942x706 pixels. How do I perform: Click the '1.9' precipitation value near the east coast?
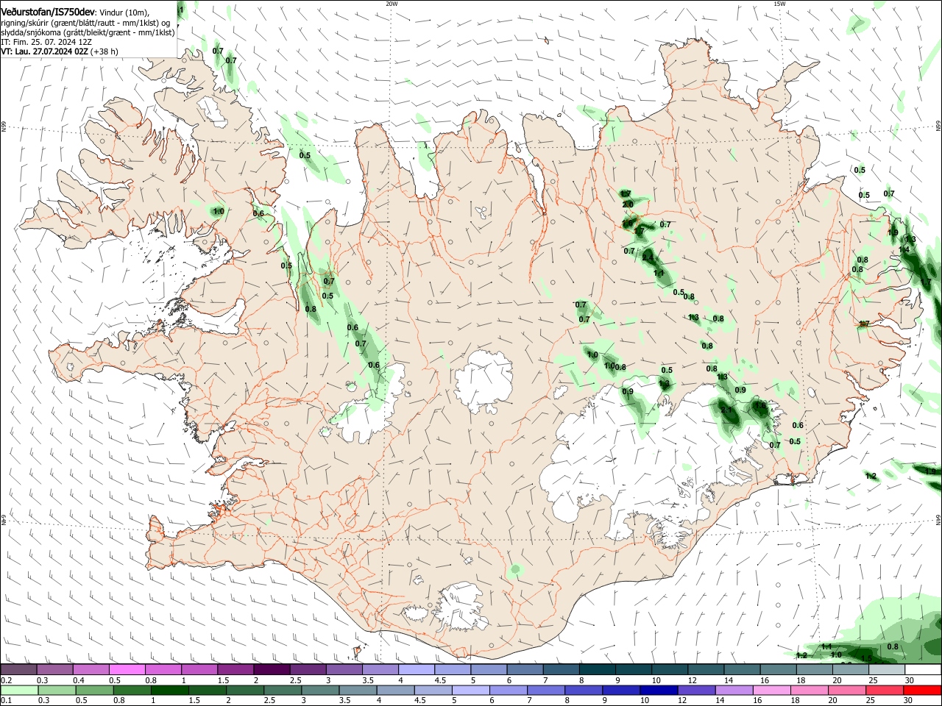(x=893, y=232)
